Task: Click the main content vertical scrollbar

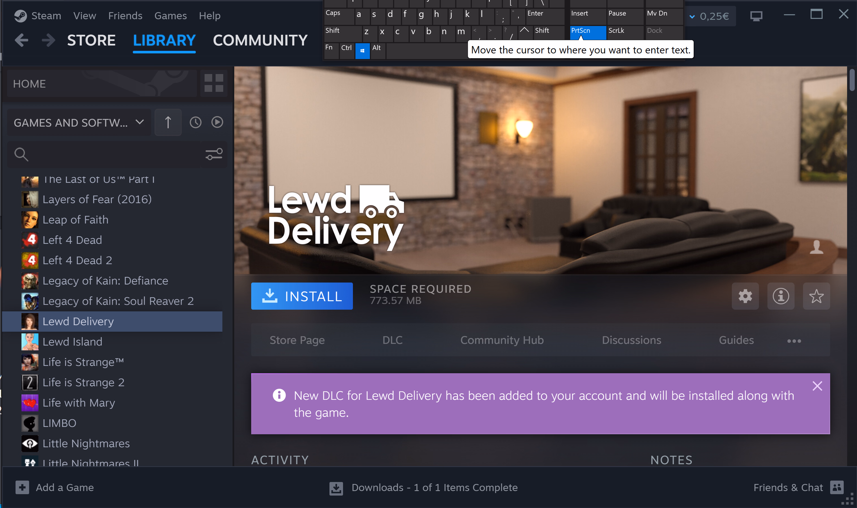Action: point(852,81)
